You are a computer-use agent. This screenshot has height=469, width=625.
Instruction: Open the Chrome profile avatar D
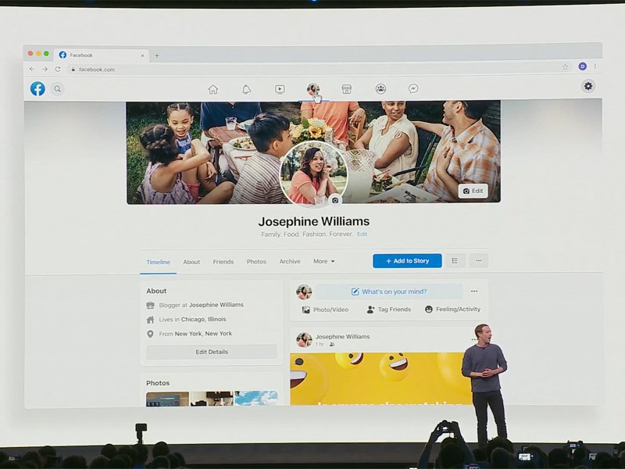[582, 66]
